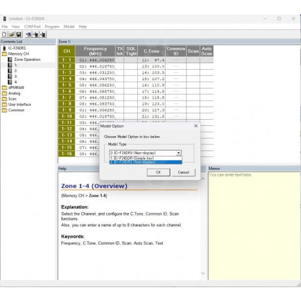This screenshot has width=301, height=301.
Task: Click the toolbar icon with arrow and blue computer
Action: [x=29, y=34]
